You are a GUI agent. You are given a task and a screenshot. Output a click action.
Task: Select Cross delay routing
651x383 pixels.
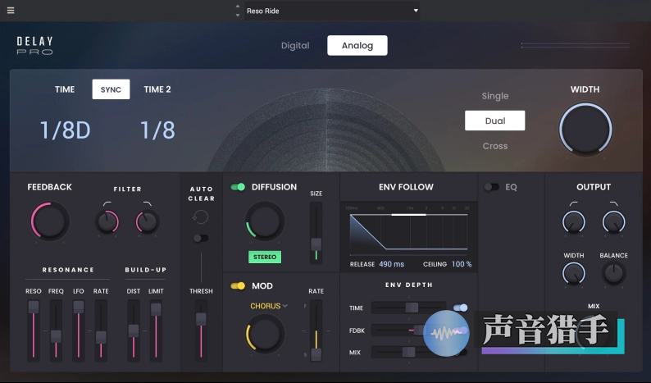[x=495, y=146]
